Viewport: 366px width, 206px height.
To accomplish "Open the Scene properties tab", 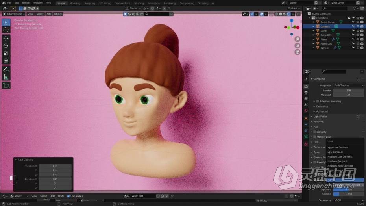I will point(306,105).
